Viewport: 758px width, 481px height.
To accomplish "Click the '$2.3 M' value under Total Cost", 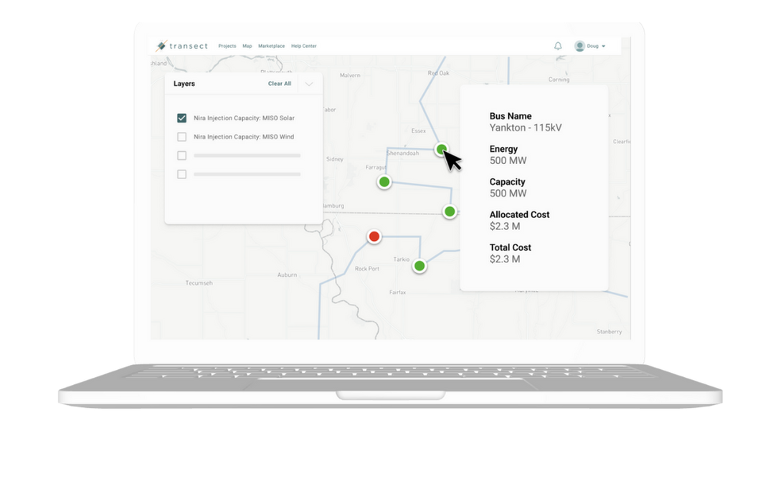I will (x=505, y=259).
